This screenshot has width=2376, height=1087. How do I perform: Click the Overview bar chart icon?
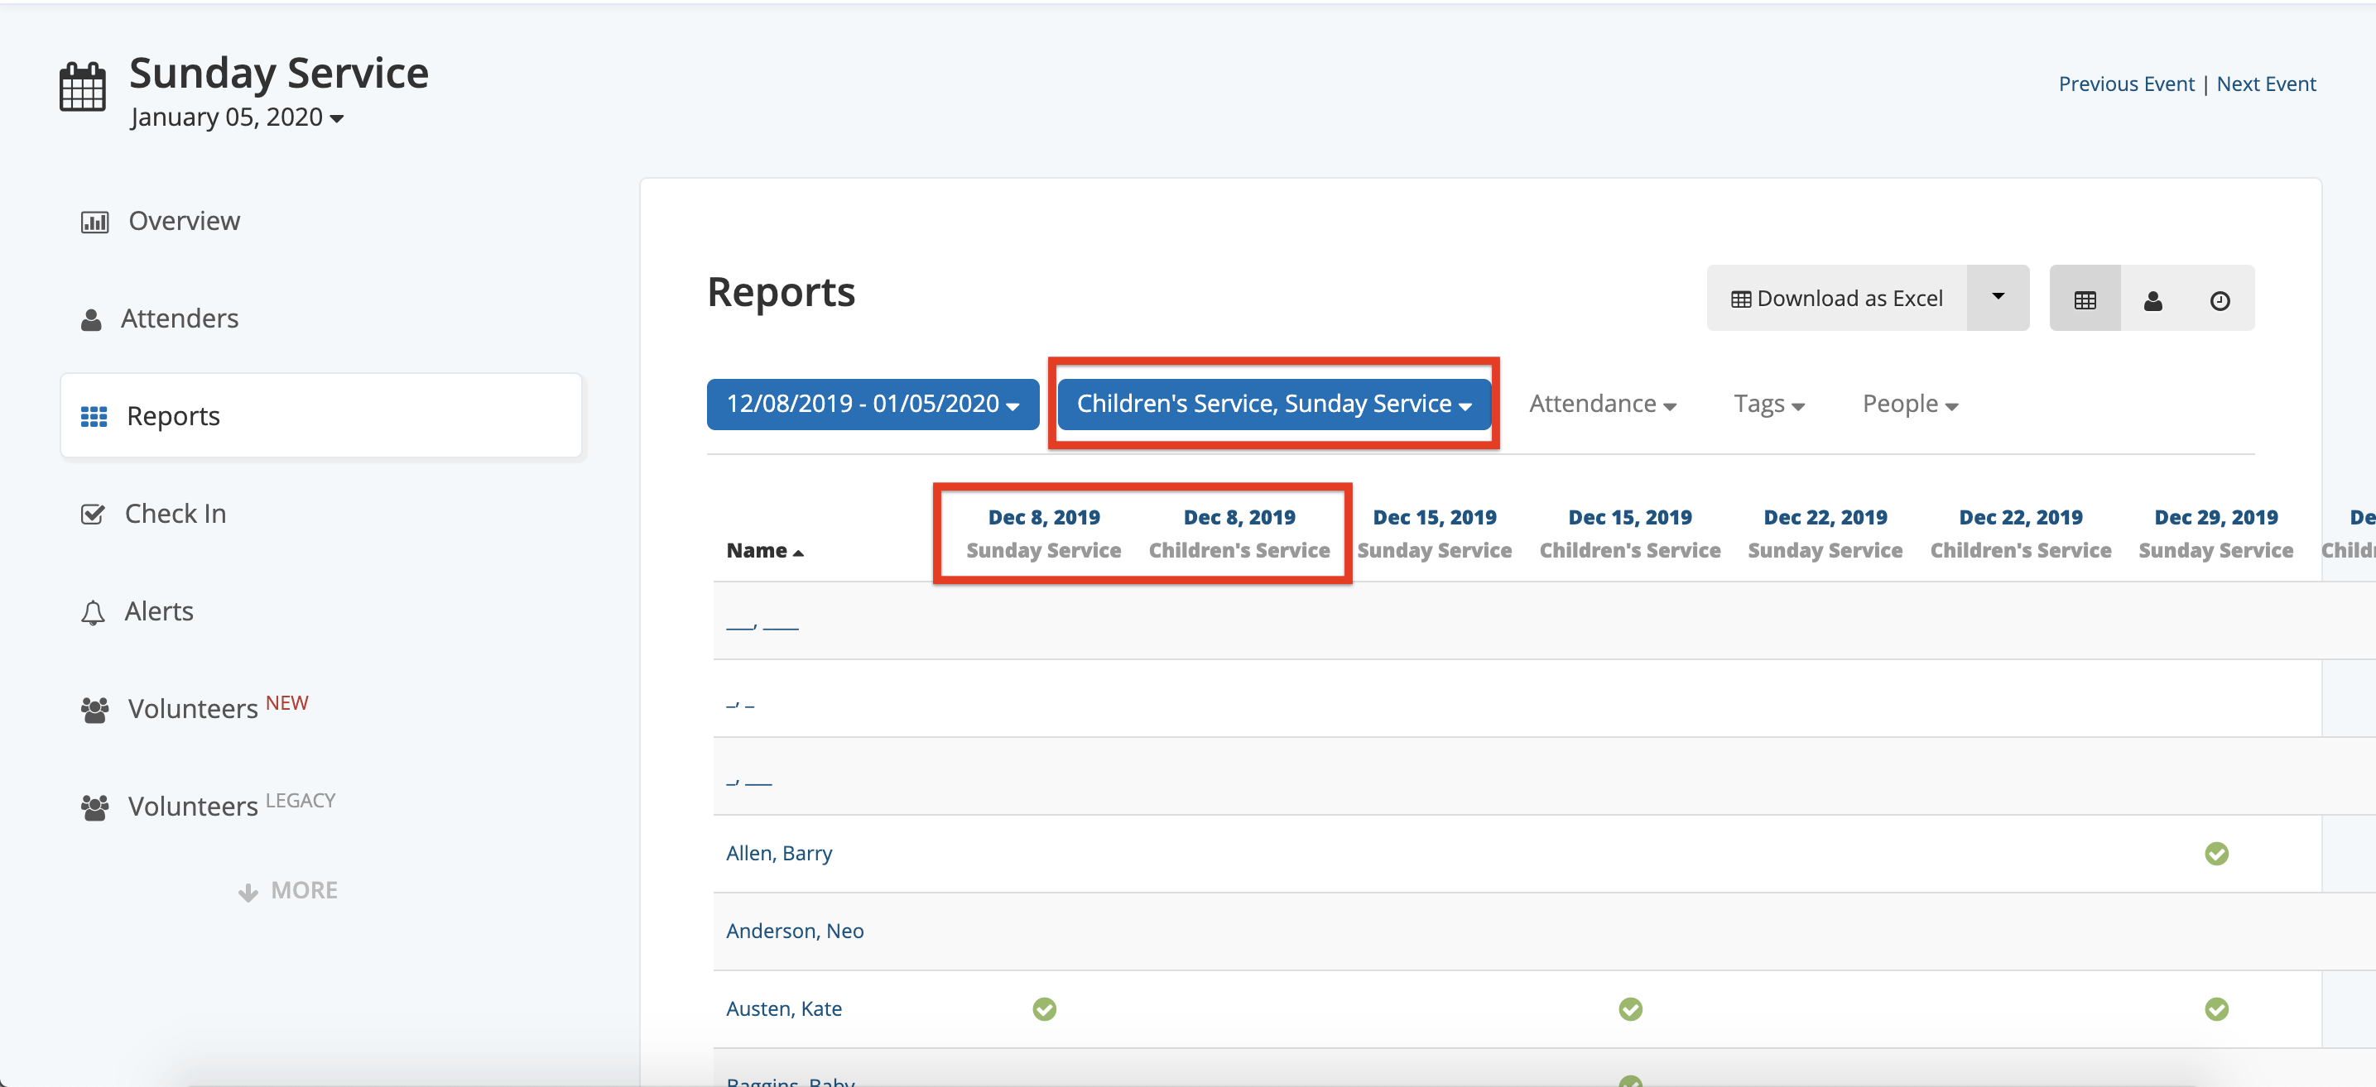click(x=94, y=223)
